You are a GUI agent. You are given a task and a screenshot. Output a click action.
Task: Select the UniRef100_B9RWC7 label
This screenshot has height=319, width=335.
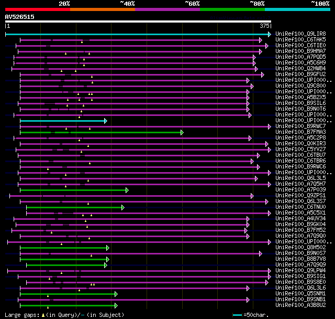(x=300, y=126)
